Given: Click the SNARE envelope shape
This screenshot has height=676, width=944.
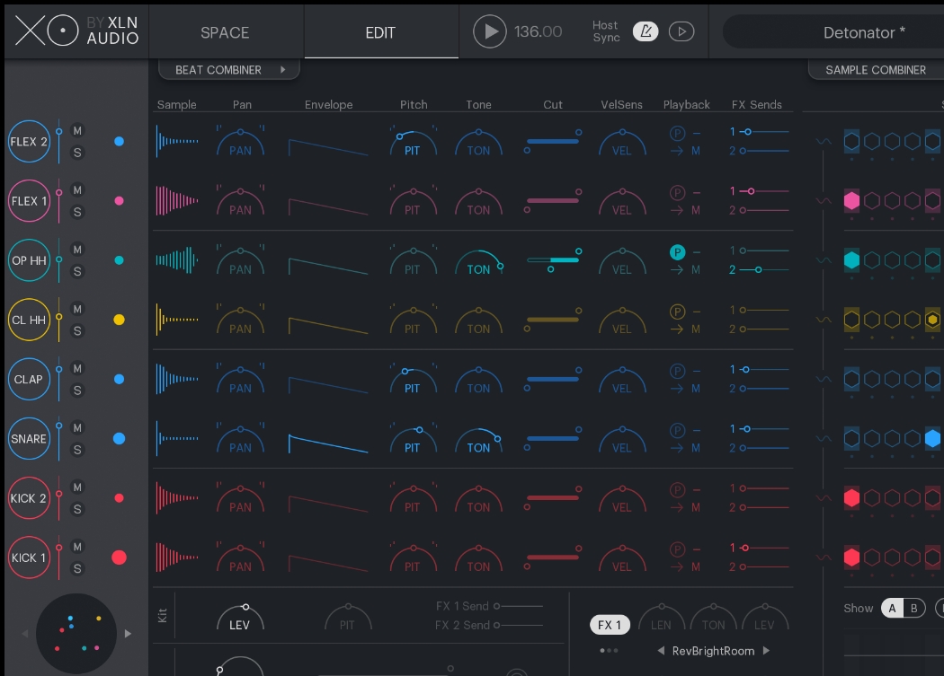Looking at the screenshot, I should 328,443.
